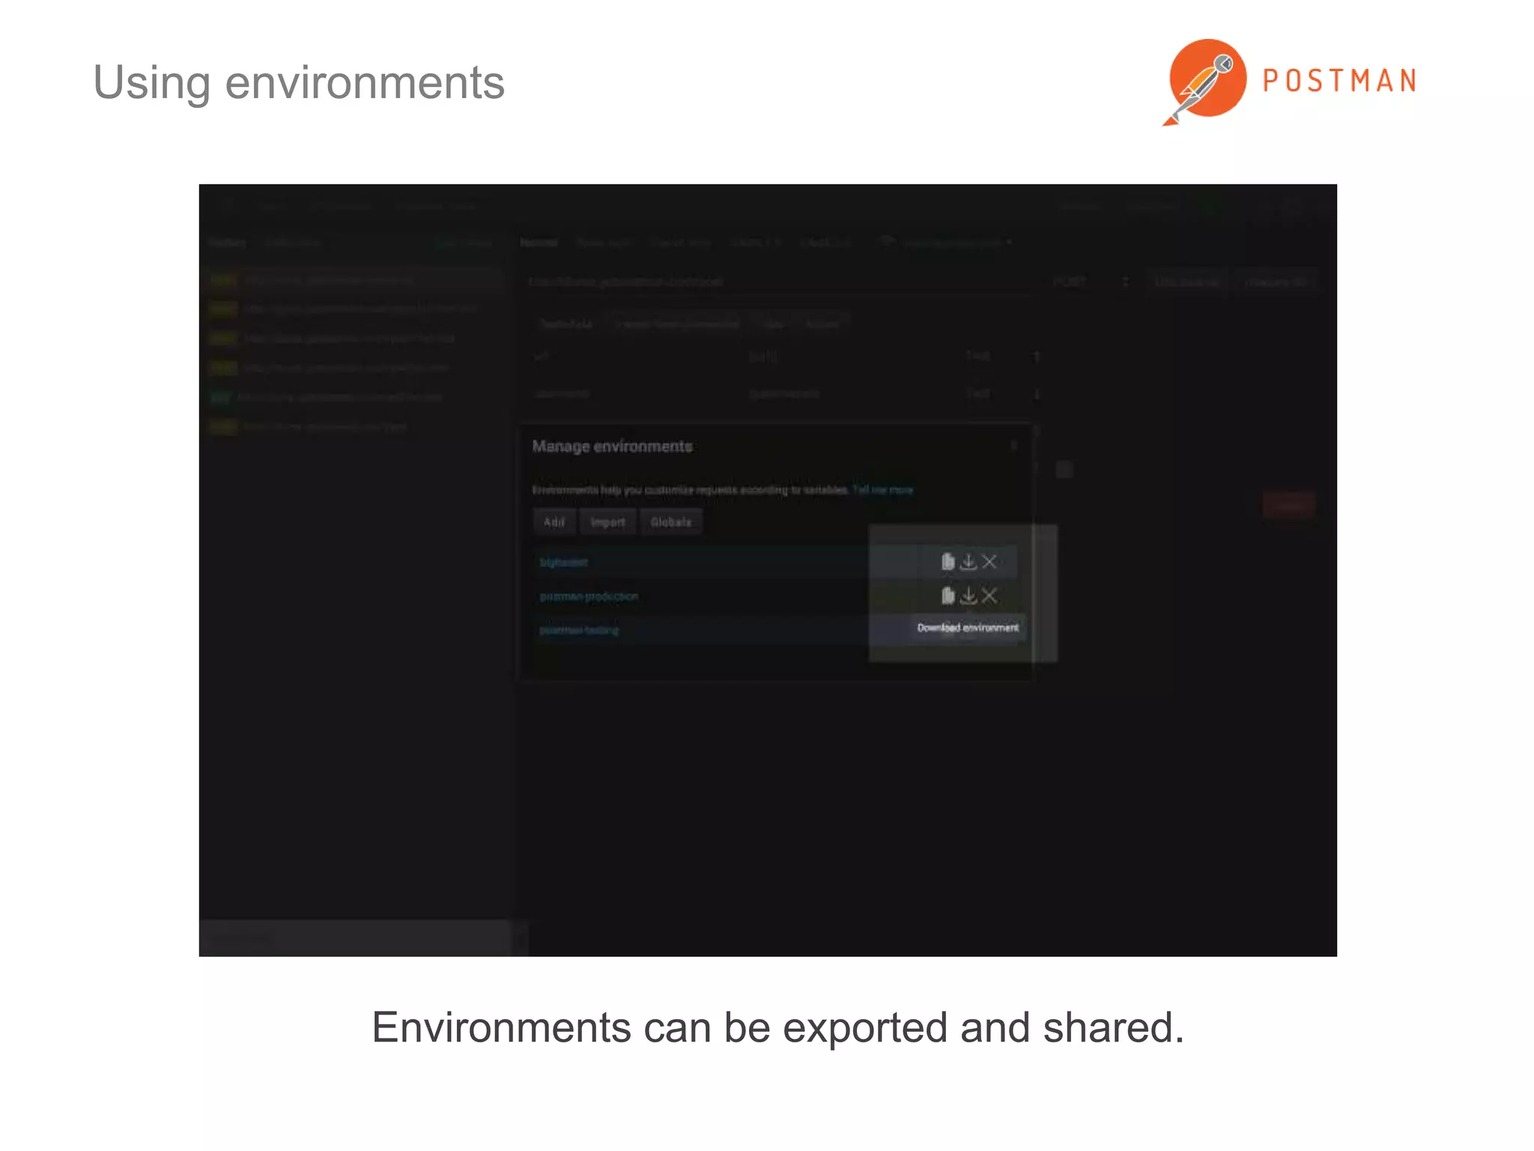
Task: Duplicate the postman-production environment
Action: [x=948, y=596]
